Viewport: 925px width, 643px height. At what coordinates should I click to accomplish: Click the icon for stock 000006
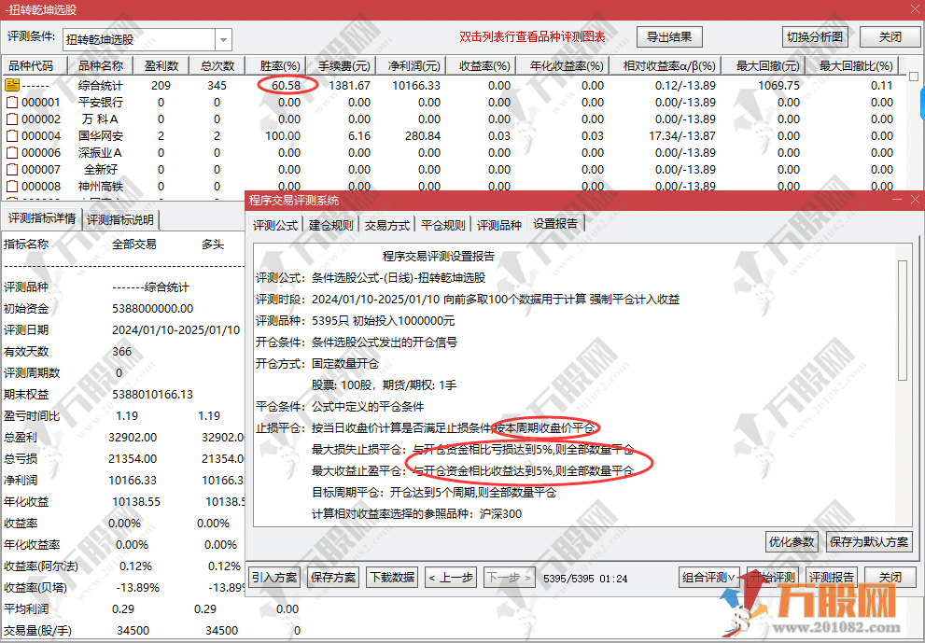[x=12, y=152]
